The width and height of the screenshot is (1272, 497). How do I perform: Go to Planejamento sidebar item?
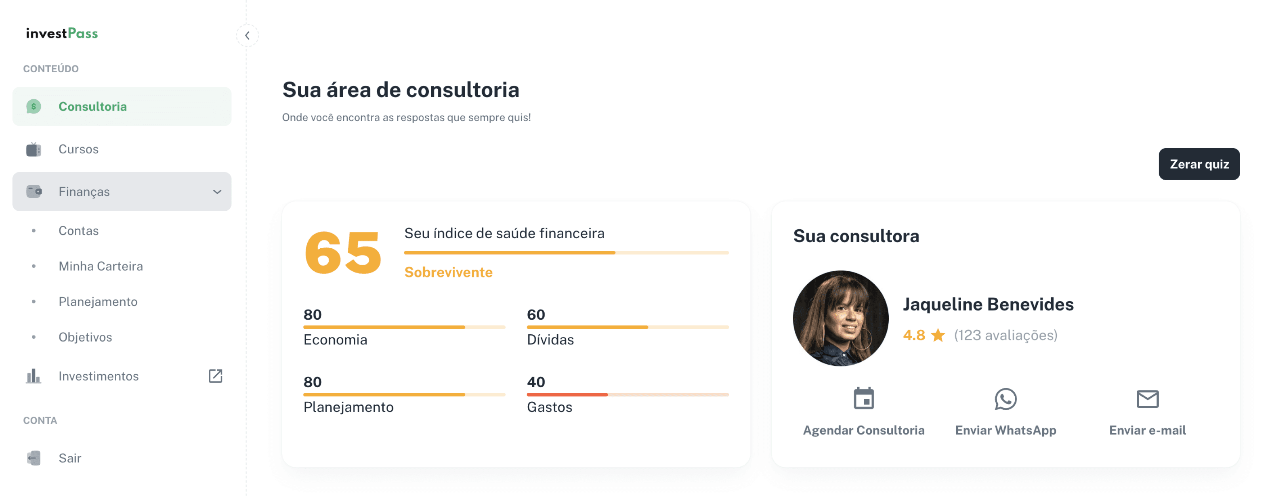click(x=98, y=302)
